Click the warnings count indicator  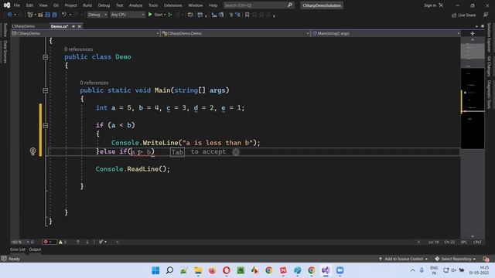[x=63, y=242]
